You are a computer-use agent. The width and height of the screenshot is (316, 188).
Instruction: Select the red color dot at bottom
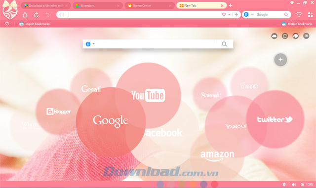coord(214,184)
